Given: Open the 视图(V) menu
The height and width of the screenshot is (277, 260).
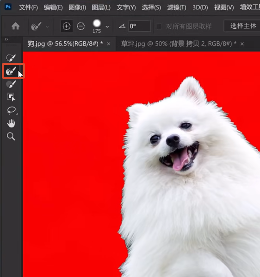Looking at the screenshot, I should [224, 7].
